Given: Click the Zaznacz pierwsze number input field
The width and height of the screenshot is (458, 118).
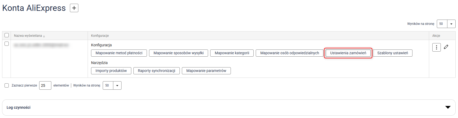Looking at the screenshot, I should tap(45, 85).
